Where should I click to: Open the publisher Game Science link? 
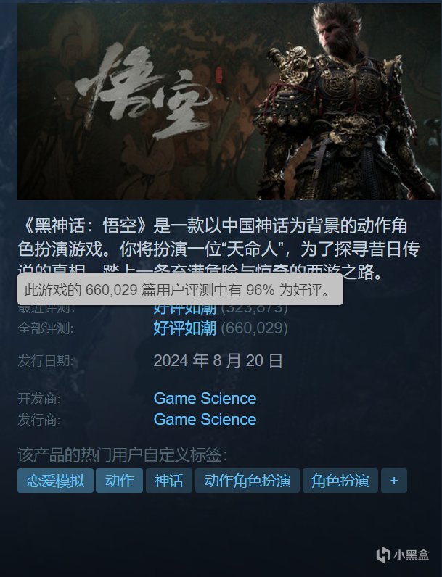click(205, 419)
